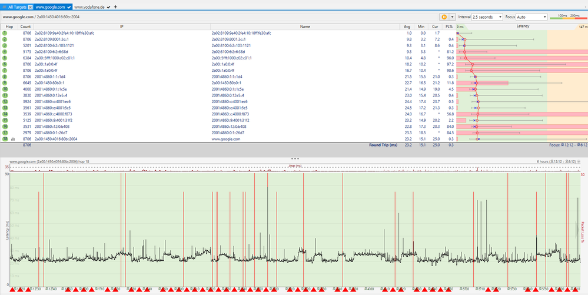
Task: Pause the trace with the orange pause button
Action: (x=444, y=17)
